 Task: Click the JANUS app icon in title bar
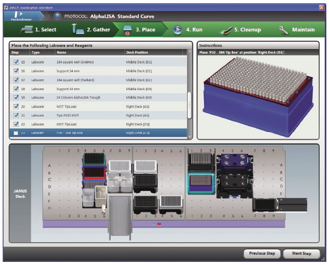coord(6,8)
